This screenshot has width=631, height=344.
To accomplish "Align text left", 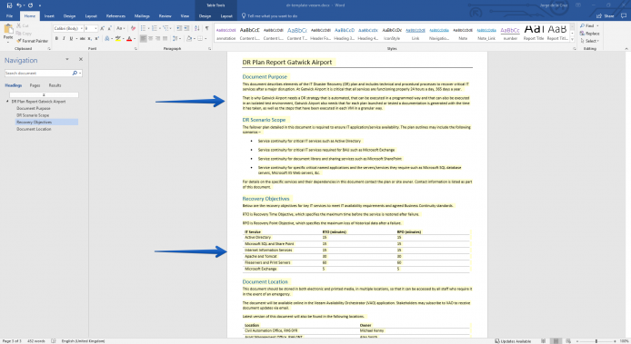I will (144, 39).
